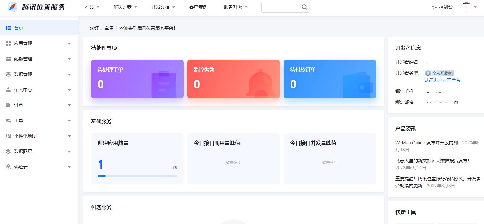The width and height of the screenshot is (484, 224).
Task: Open WeMap Online 发布并开放内测 news
Action: [427, 143]
